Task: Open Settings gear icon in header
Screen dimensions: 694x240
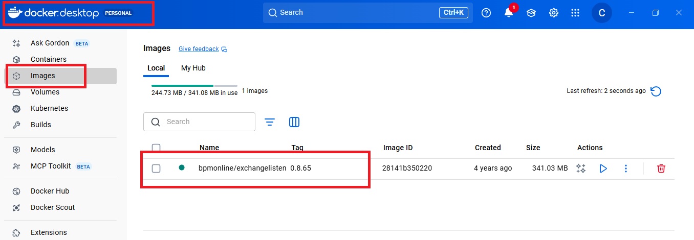Action: (553, 13)
